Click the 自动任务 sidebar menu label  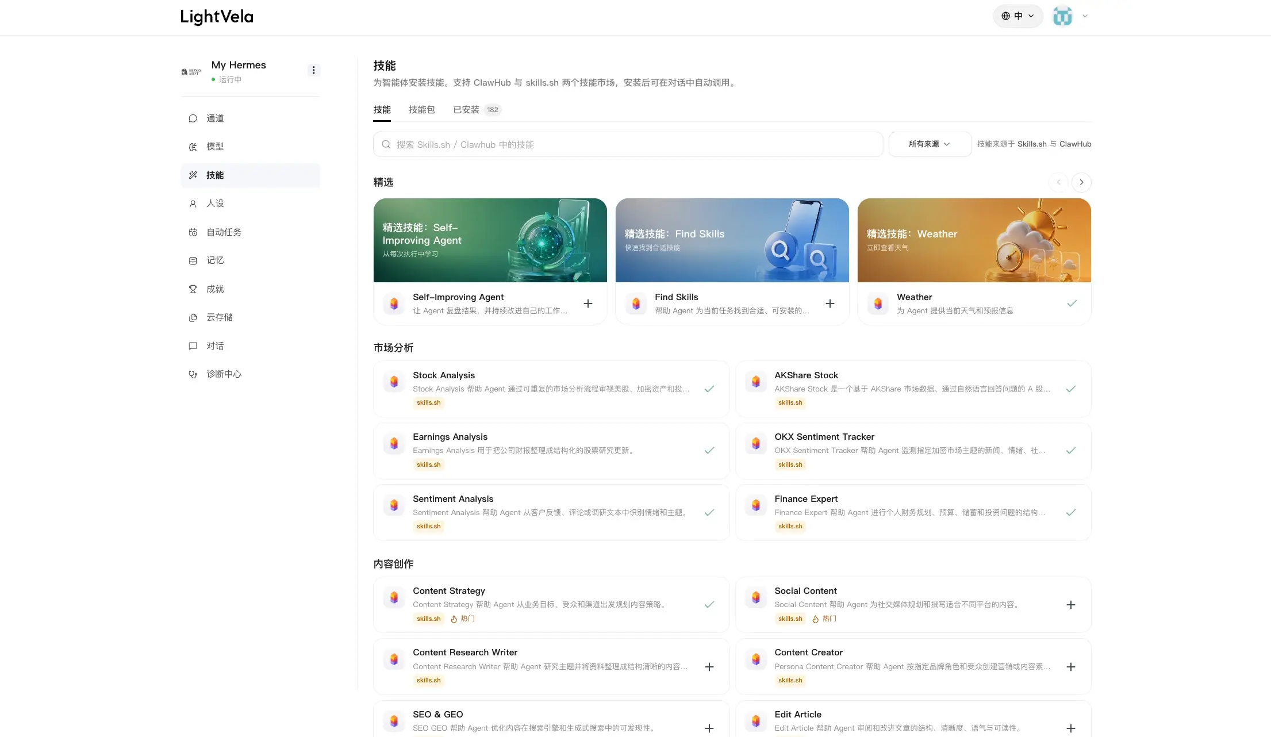click(x=224, y=232)
